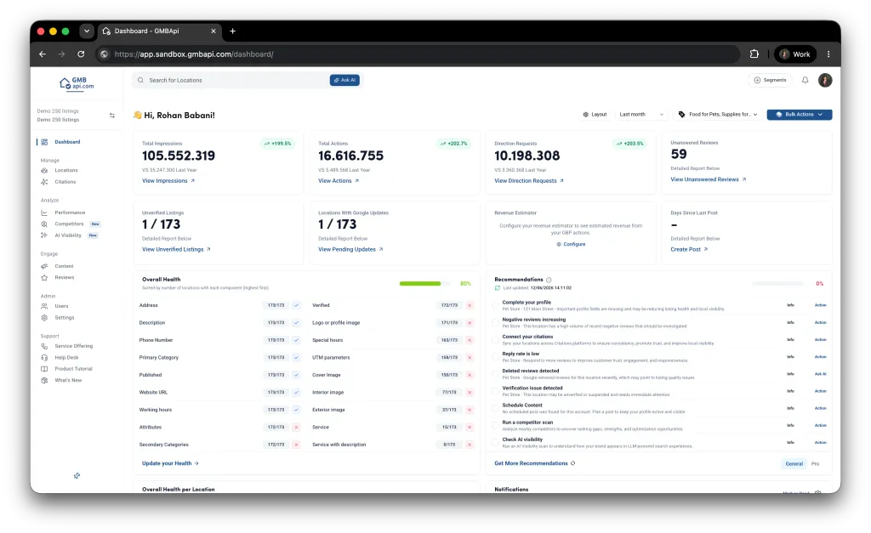Open a new browser tab
Screen dimensions: 871x533
coord(233,31)
